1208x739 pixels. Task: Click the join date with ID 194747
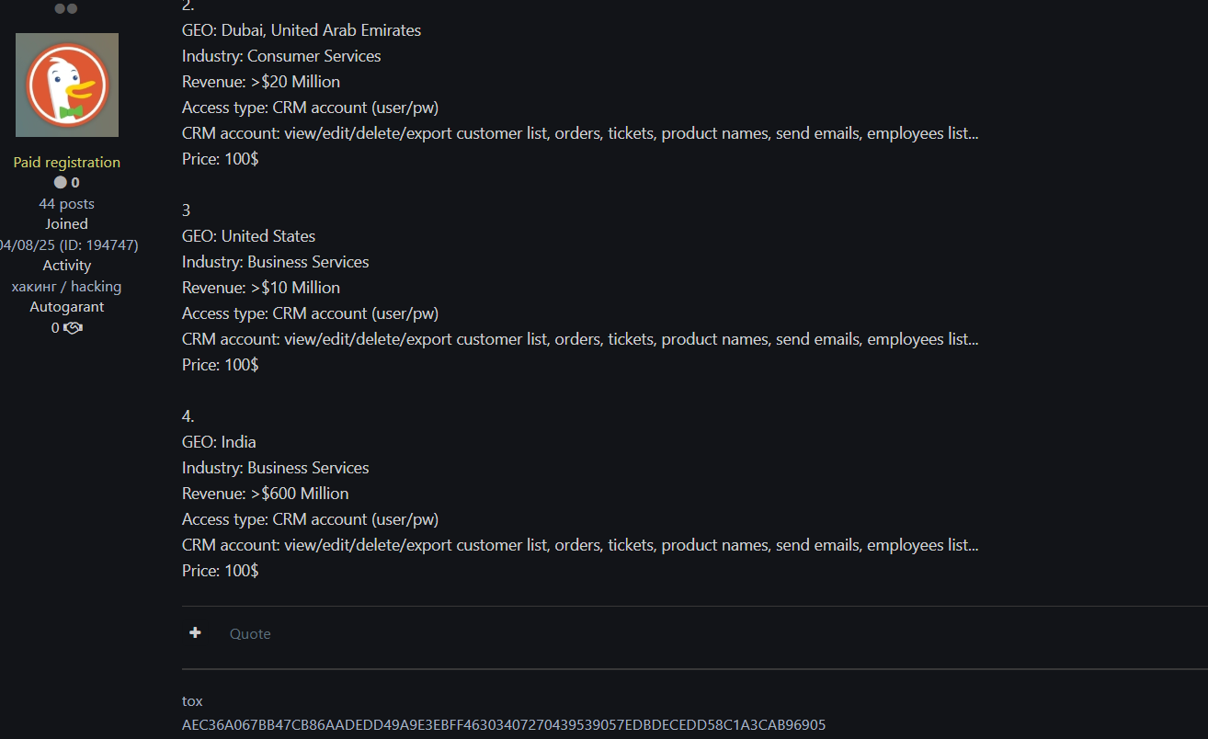point(69,244)
